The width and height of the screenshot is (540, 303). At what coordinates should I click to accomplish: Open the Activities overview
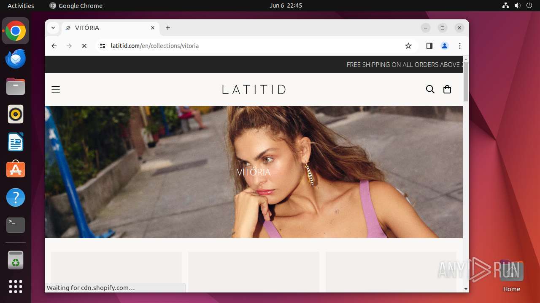tap(21, 5)
